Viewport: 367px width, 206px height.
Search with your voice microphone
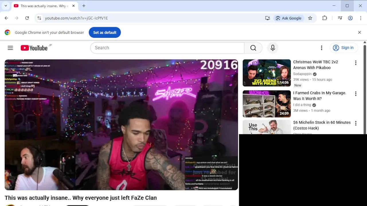point(273,48)
